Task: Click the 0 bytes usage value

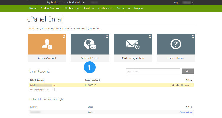Action: pos(90,112)
